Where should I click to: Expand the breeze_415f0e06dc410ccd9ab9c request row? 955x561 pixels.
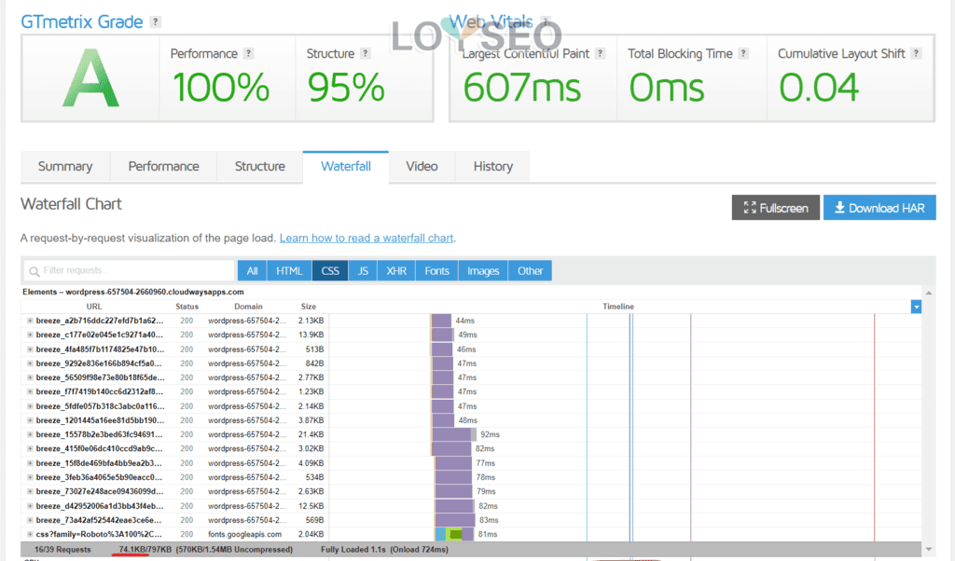[x=30, y=448]
